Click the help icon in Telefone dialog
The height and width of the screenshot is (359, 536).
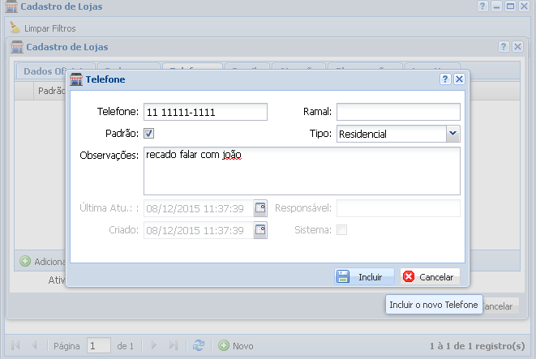pyautogui.click(x=445, y=79)
